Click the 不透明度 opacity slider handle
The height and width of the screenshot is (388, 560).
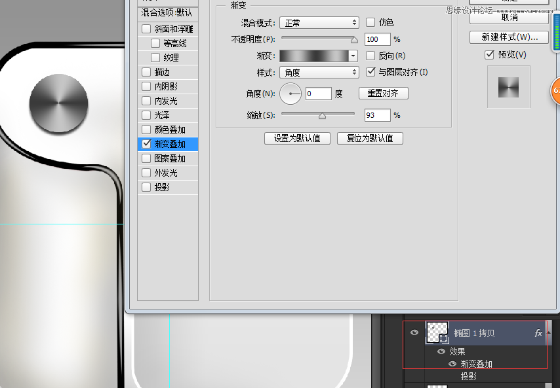click(354, 40)
